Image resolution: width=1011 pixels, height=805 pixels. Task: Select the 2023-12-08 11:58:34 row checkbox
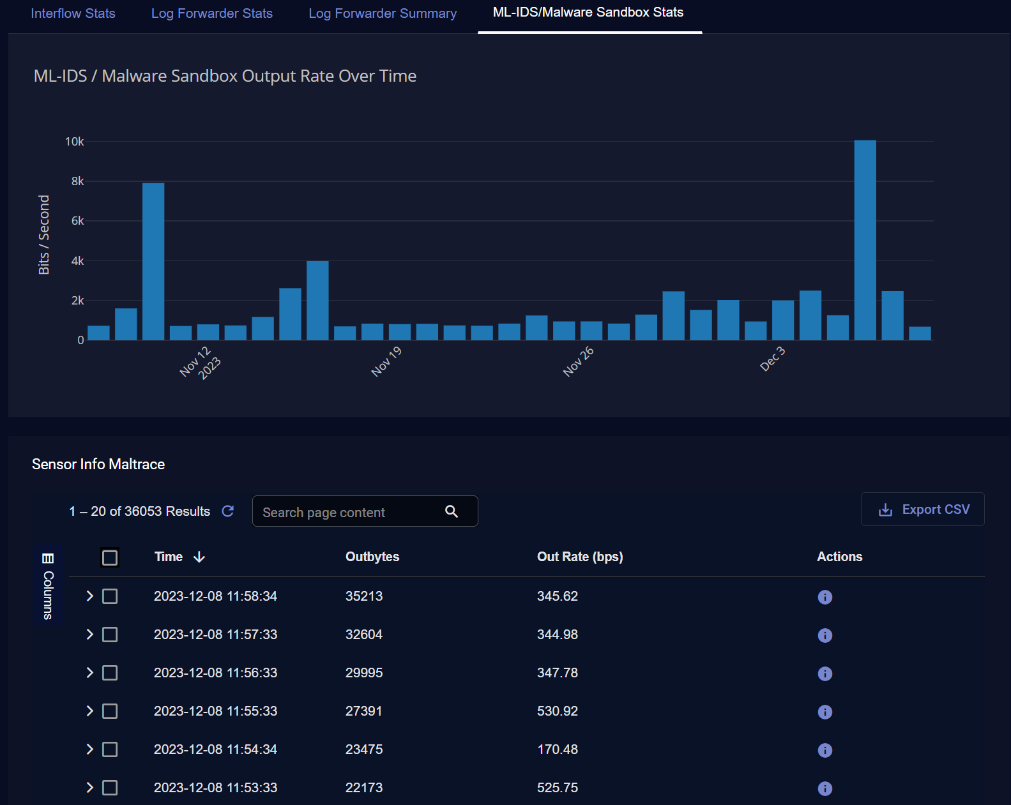point(110,596)
